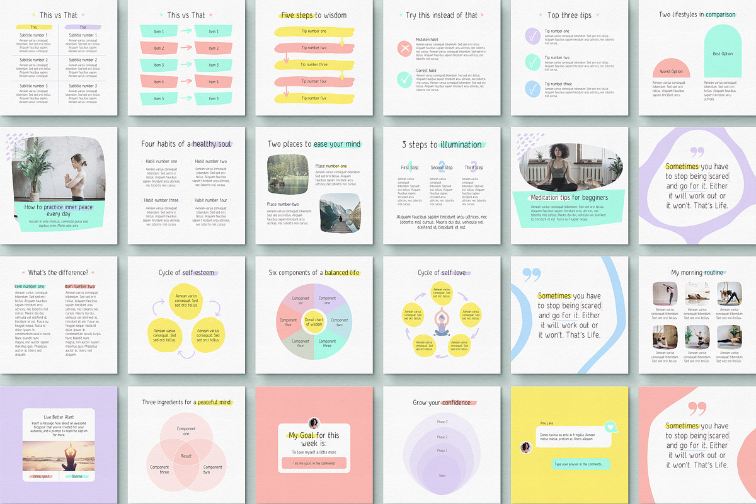Click the 'Grow your confidence' title
The height and width of the screenshot is (504, 756).
(442, 403)
